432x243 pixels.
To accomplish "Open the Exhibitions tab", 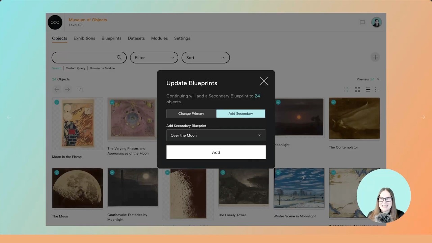I will tap(84, 38).
